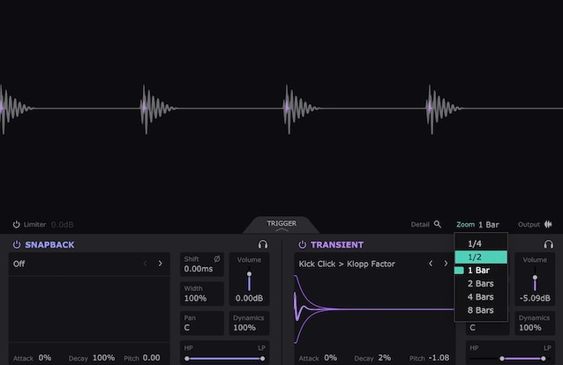Solo Transient layer with headphones icon
Viewport: 563px width, 365px height.
coord(548,244)
